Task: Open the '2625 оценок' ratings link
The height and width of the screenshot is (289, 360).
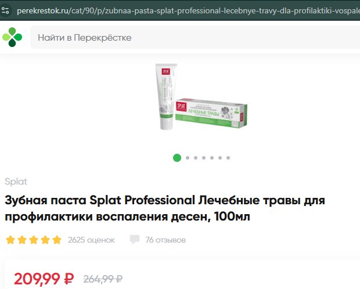Action: pos(91,240)
